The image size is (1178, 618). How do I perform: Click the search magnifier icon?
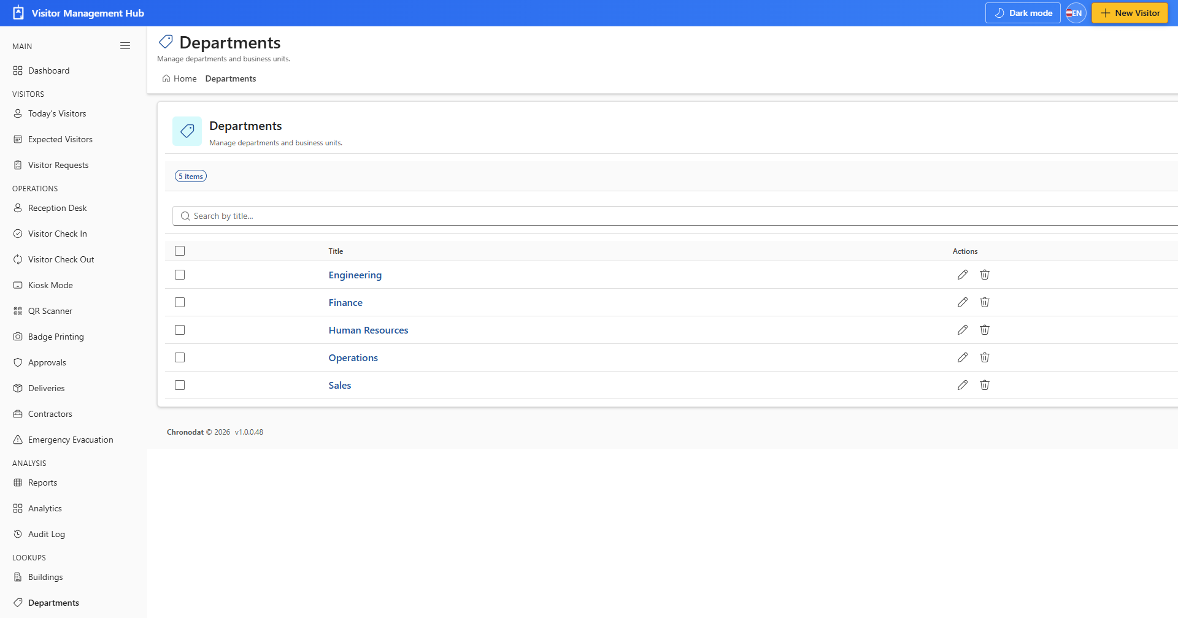(x=185, y=216)
